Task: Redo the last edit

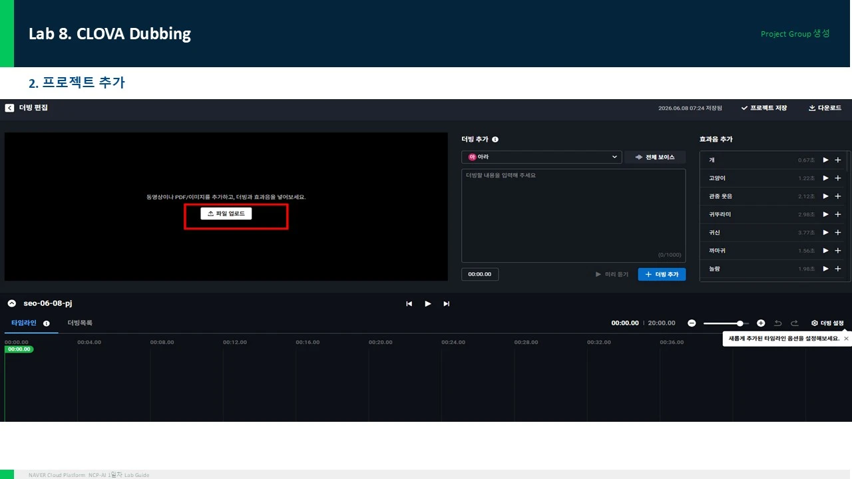Action: (x=794, y=323)
